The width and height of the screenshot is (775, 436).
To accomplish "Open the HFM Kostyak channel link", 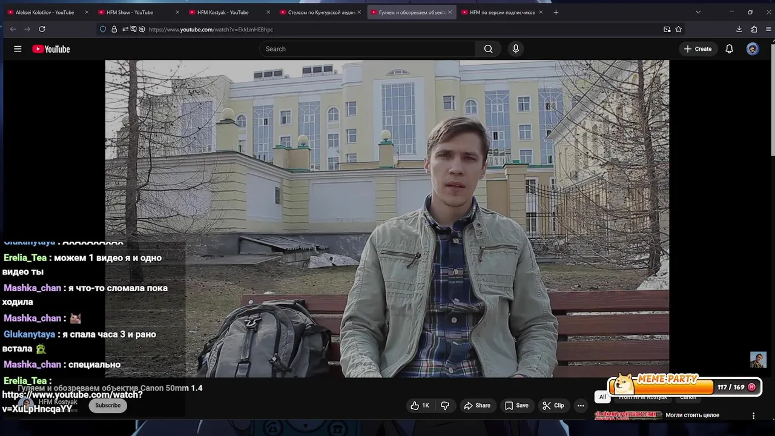I will [x=58, y=402].
